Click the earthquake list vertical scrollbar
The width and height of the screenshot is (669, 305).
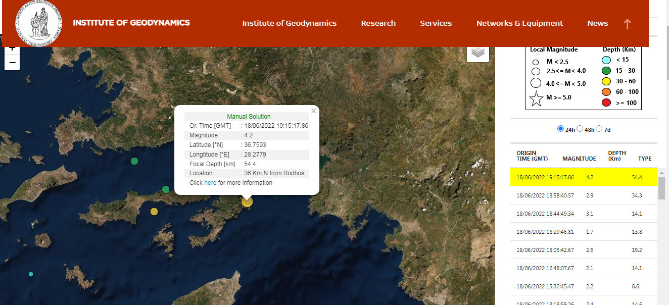click(x=661, y=188)
